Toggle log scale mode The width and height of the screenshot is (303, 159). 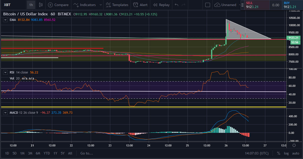[286, 153]
